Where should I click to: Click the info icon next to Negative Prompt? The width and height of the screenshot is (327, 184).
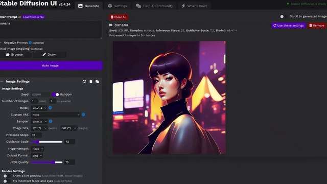30,42
